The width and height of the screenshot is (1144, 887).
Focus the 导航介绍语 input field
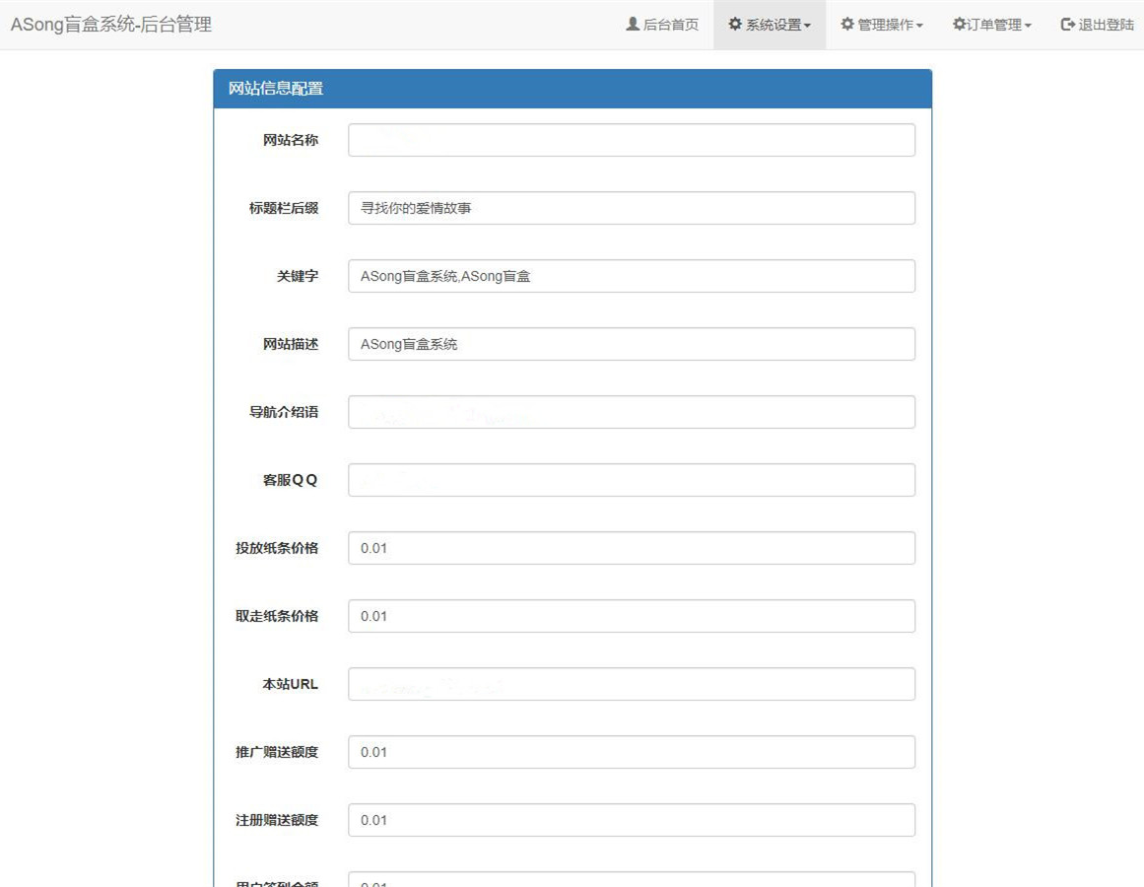(632, 412)
